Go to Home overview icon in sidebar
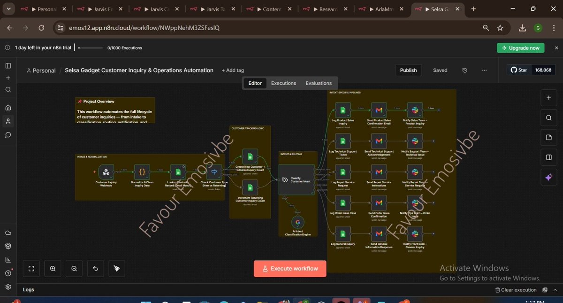This screenshot has width=563, height=303. pos(8,108)
